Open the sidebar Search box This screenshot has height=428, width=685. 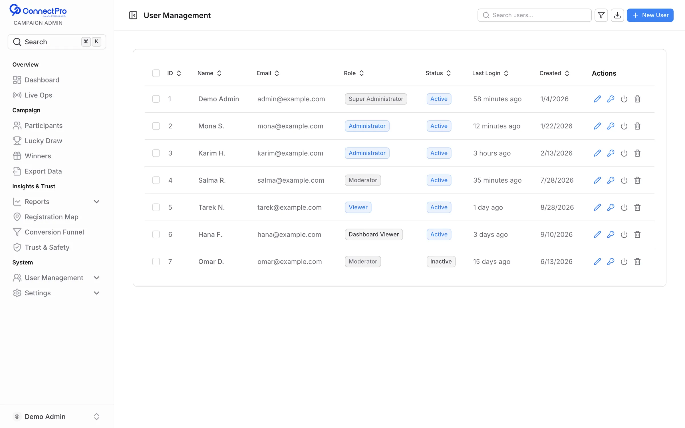pos(57,42)
